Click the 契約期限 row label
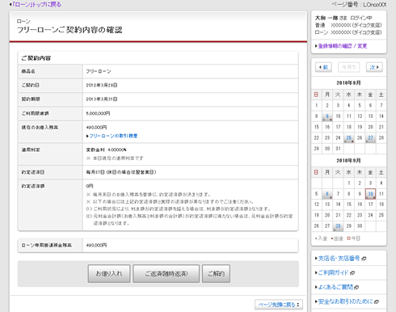396x312 pixels. [31, 99]
